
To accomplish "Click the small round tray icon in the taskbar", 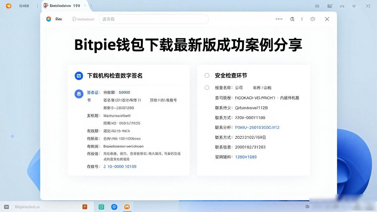I will click(307, 207).
